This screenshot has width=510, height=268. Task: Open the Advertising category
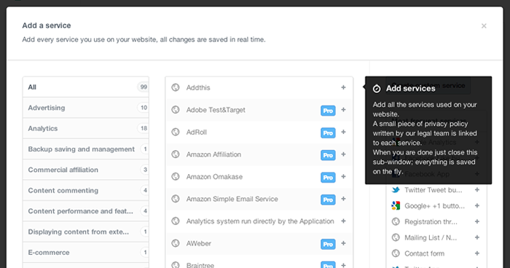click(x=86, y=108)
